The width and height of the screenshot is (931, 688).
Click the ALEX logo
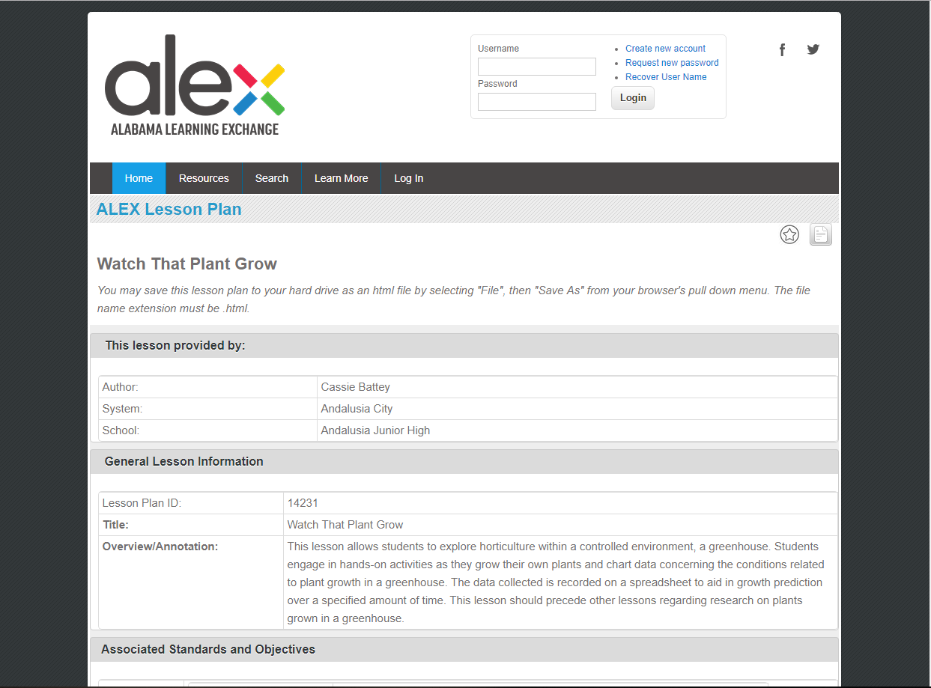195,86
